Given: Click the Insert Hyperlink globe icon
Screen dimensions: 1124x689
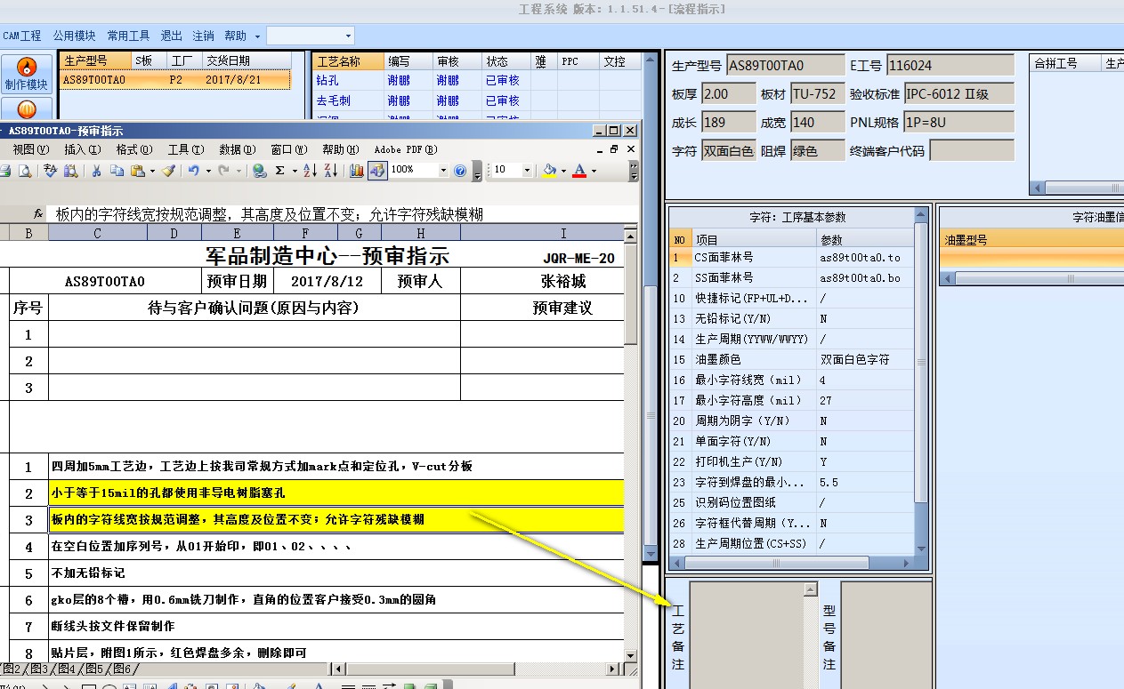Looking at the screenshot, I should coord(259,170).
